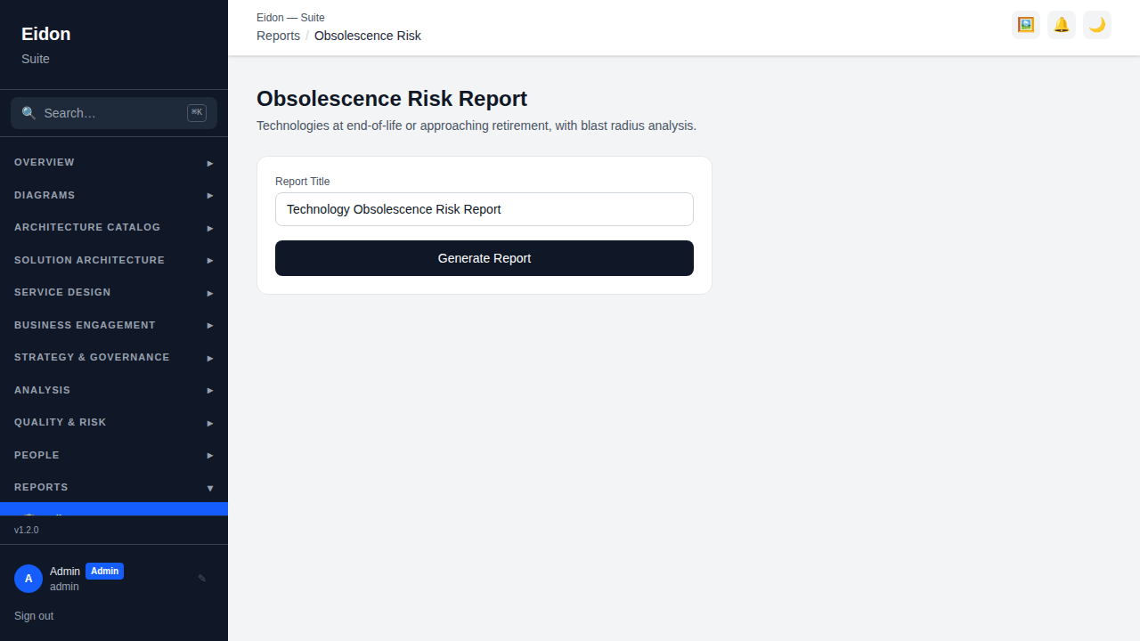The width and height of the screenshot is (1140, 641).
Task: Expand the People section
Action: pyautogui.click(x=114, y=455)
